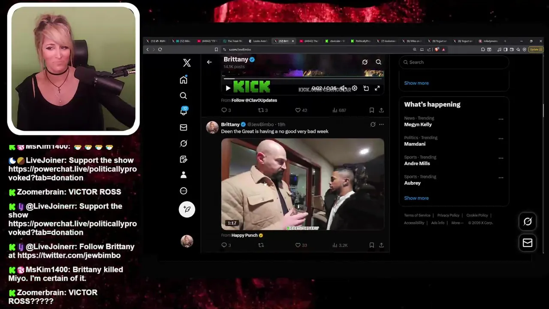
Task: Open Home from the X sidebar
Action: [184, 80]
